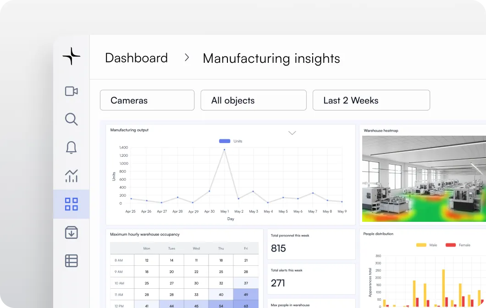
Task: Select the search icon in the sidebar
Action: coord(71,119)
